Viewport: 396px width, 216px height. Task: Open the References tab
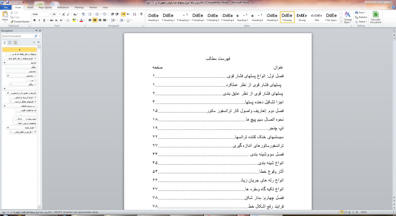(63, 7)
